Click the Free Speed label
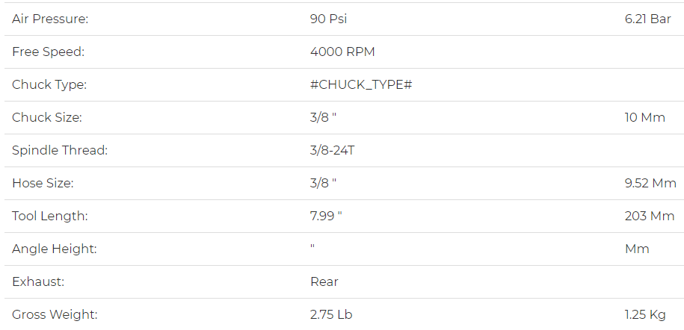Screen dimensions: 684x330 tap(48, 52)
